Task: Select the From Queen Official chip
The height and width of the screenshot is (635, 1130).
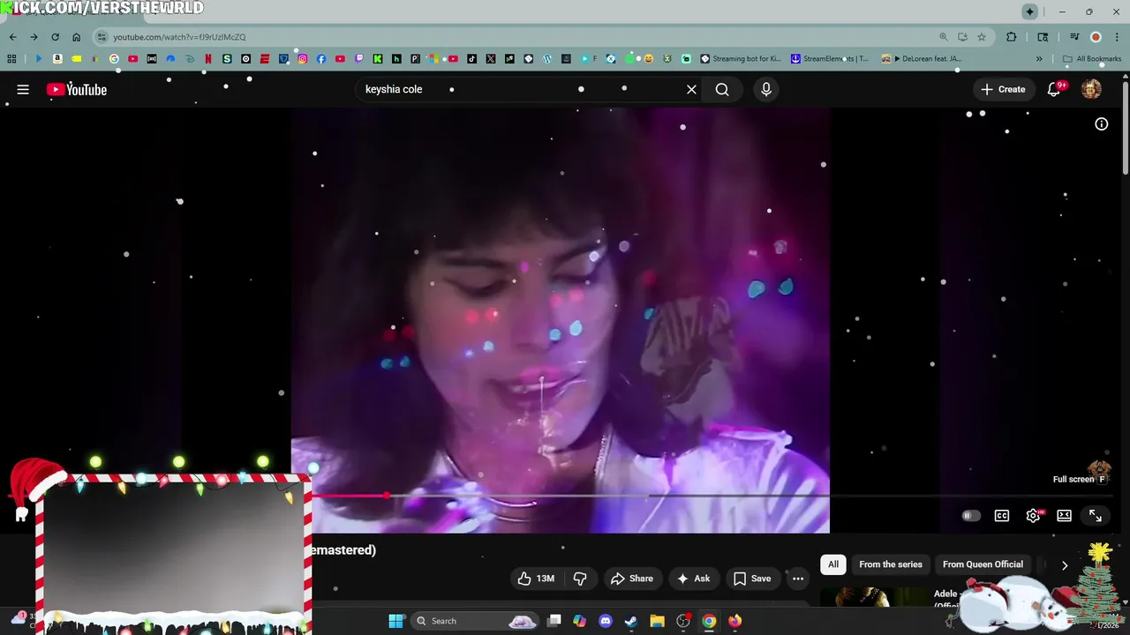Action: point(983,564)
